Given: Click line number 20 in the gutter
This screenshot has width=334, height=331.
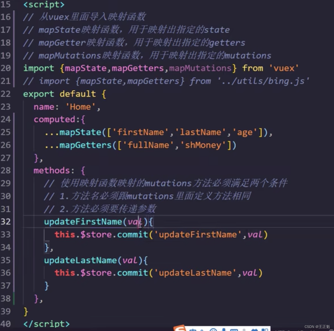Looking at the screenshot, I should click(x=6, y=68).
